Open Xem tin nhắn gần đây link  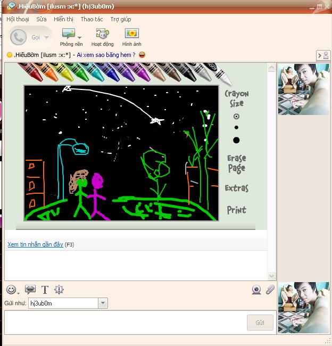pyautogui.click(x=35, y=244)
